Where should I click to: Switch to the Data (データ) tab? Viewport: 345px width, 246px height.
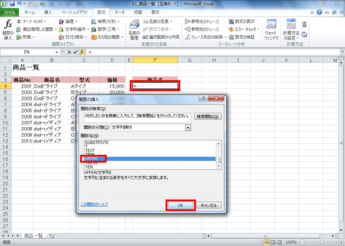(120, 12)
